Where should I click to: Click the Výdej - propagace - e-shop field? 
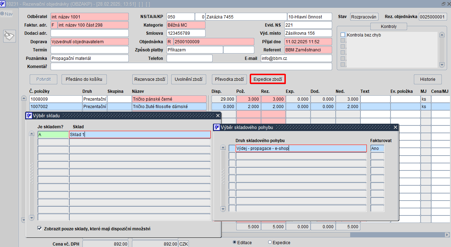pyautogui.click(x=301, y=148)
